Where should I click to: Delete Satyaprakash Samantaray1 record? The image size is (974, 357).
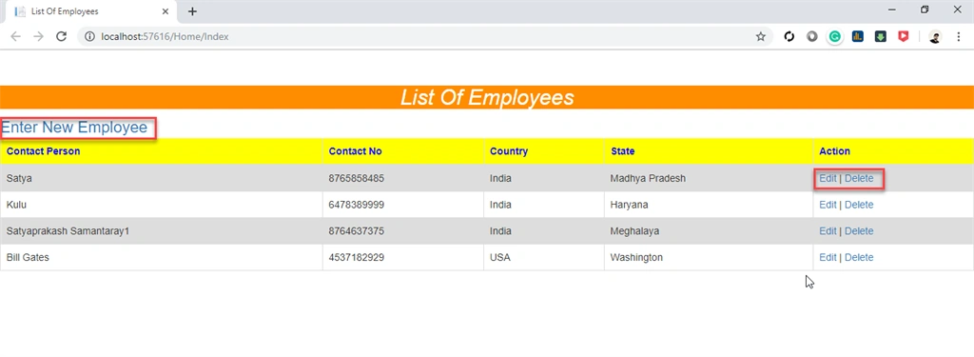coord(859,230)
